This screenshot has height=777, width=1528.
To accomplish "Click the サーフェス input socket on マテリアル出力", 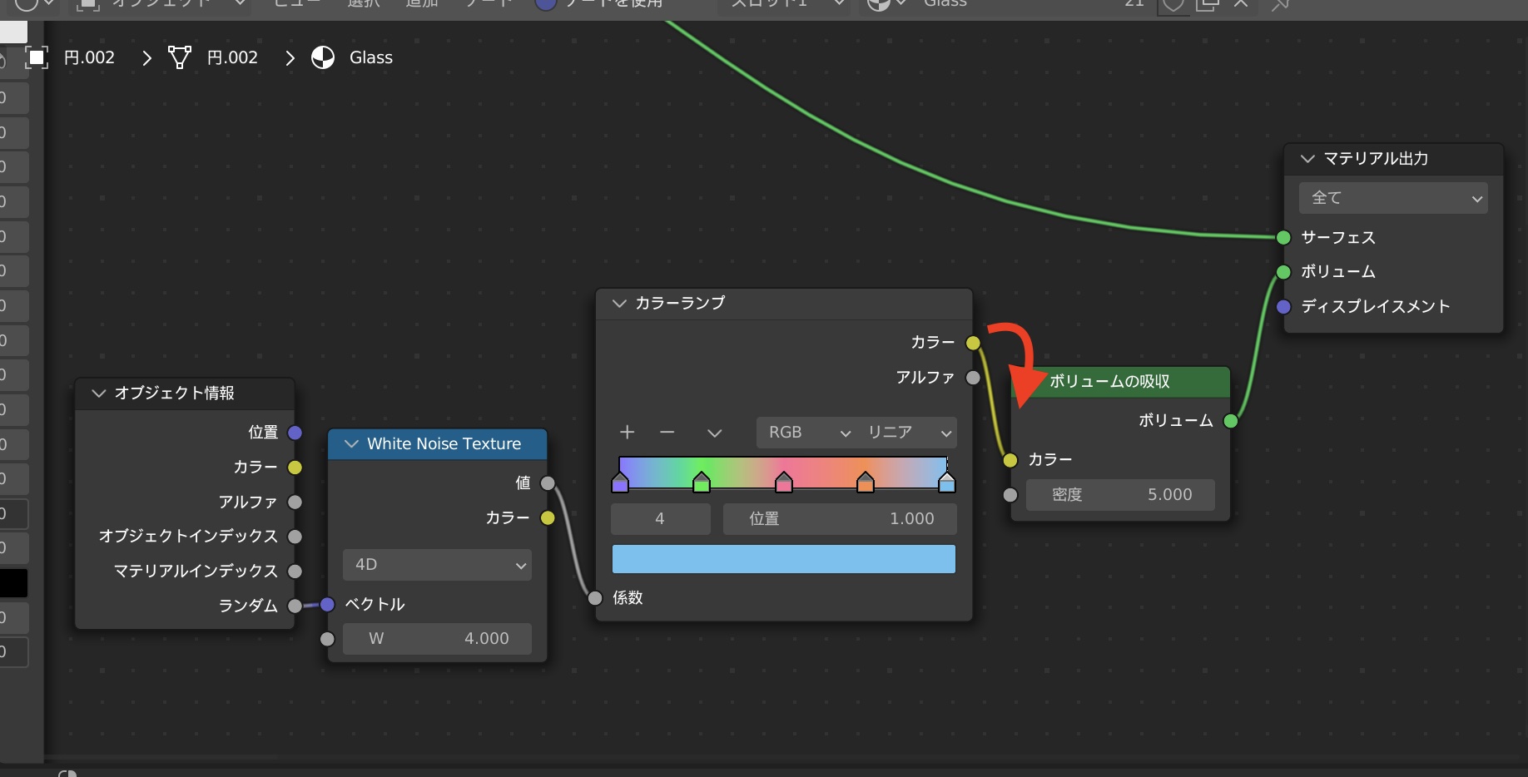I will pos(1283,238).
